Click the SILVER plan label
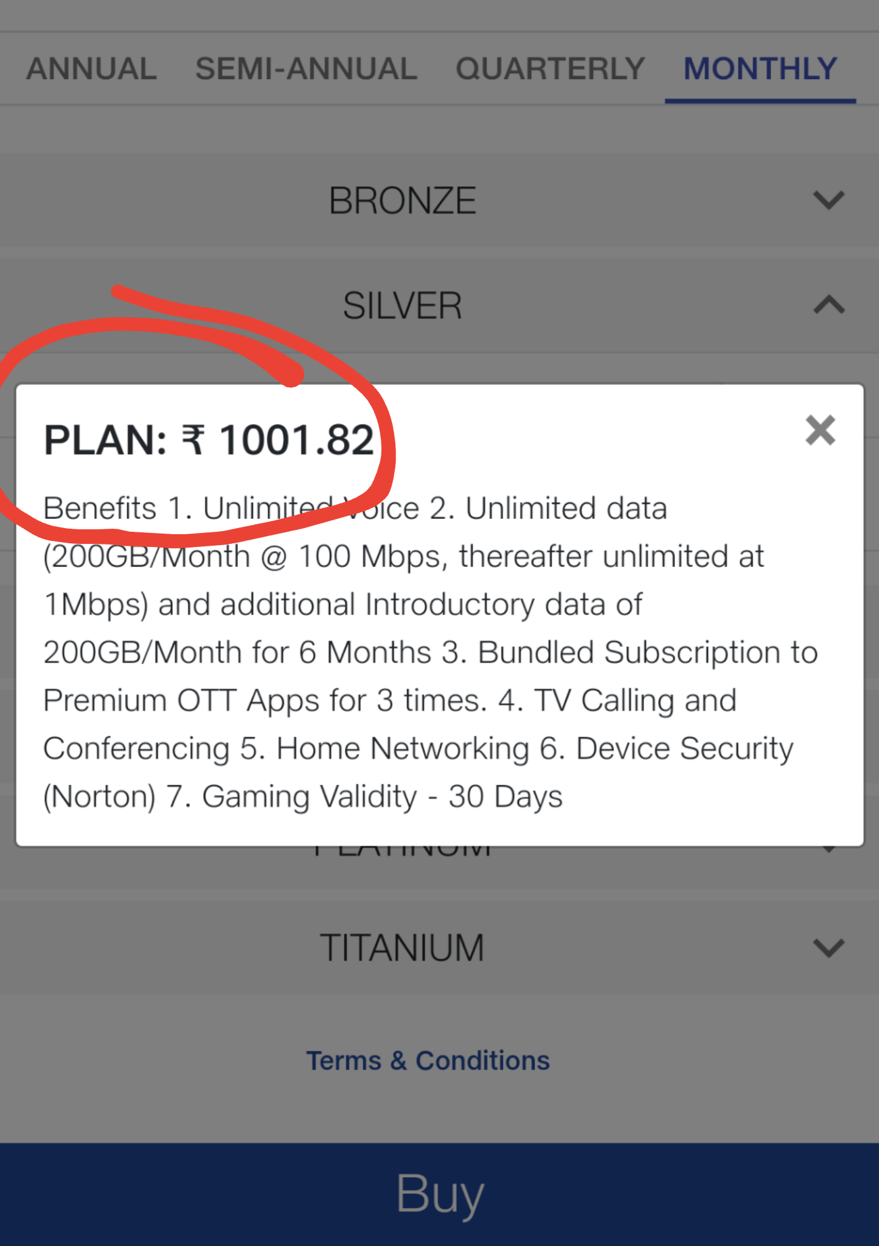The height and width of the screenshot is (1246, 879). [x=402, y=305]
